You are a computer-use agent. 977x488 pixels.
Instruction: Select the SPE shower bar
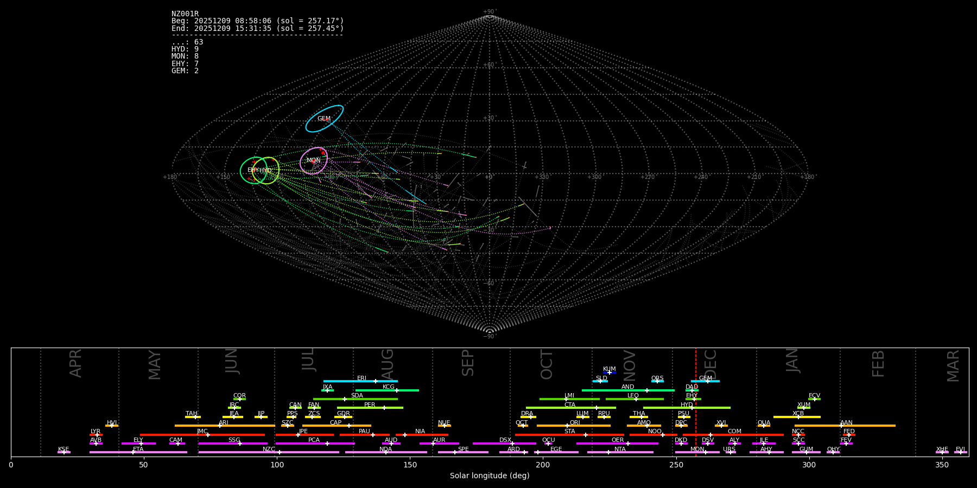pos(463,452)
